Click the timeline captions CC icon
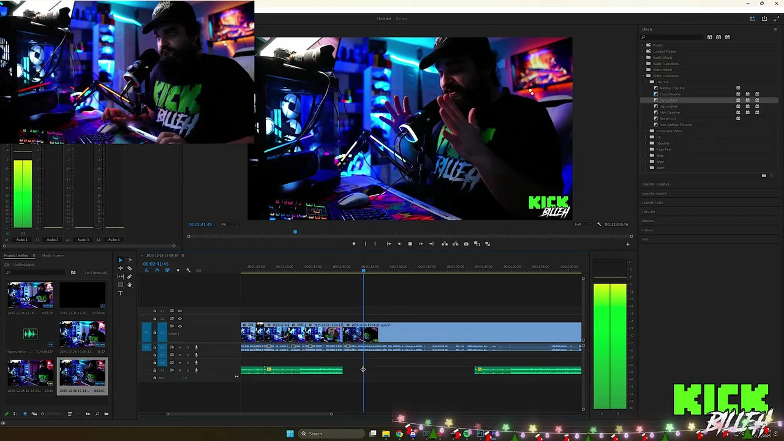This screenshot has width=784, height=441. coord(198,270)
